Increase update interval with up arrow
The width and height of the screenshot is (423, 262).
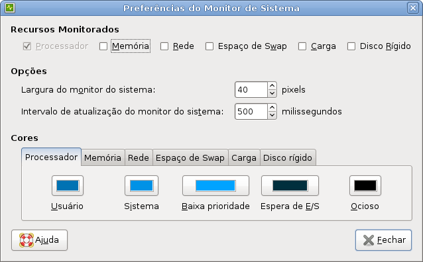coord(272,108)
